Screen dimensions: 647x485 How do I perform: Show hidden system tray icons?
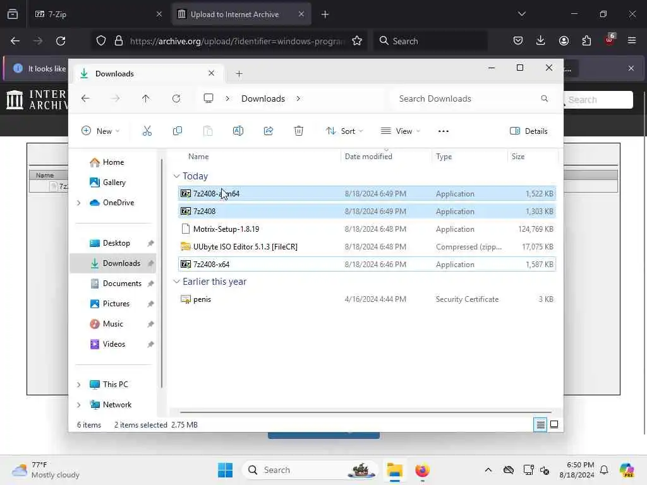click(x=488, y=470)
